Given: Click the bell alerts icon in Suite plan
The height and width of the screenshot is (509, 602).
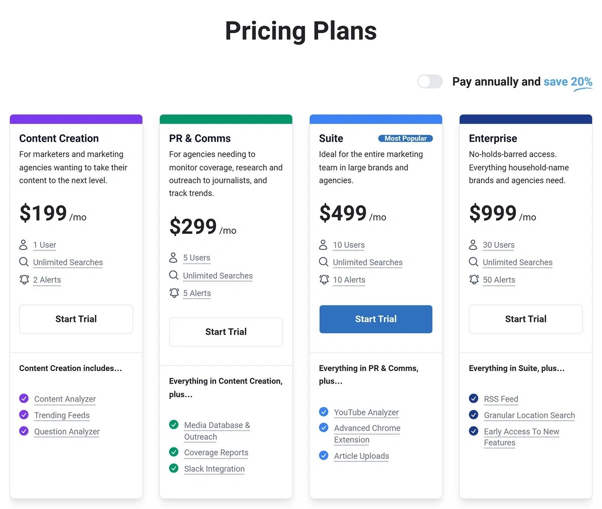Looking at the screenshot, I should pyautogui.click(x=324, y=280).
